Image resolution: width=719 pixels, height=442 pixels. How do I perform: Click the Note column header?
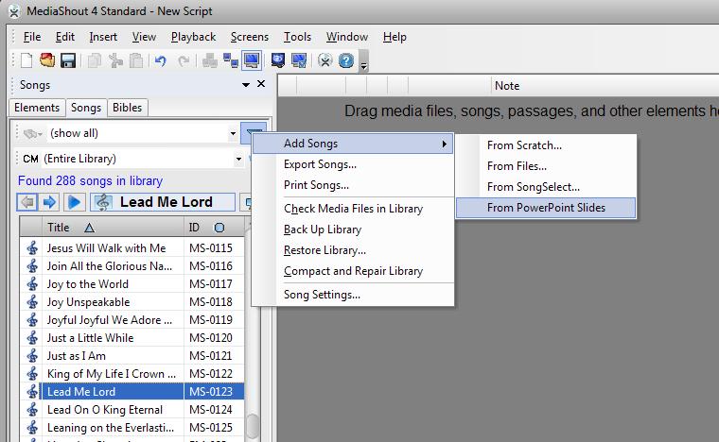coord(605,86)
